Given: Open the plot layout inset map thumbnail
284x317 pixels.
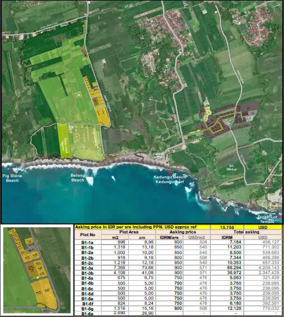Looking at the screenshot, I should coord(37,270).
